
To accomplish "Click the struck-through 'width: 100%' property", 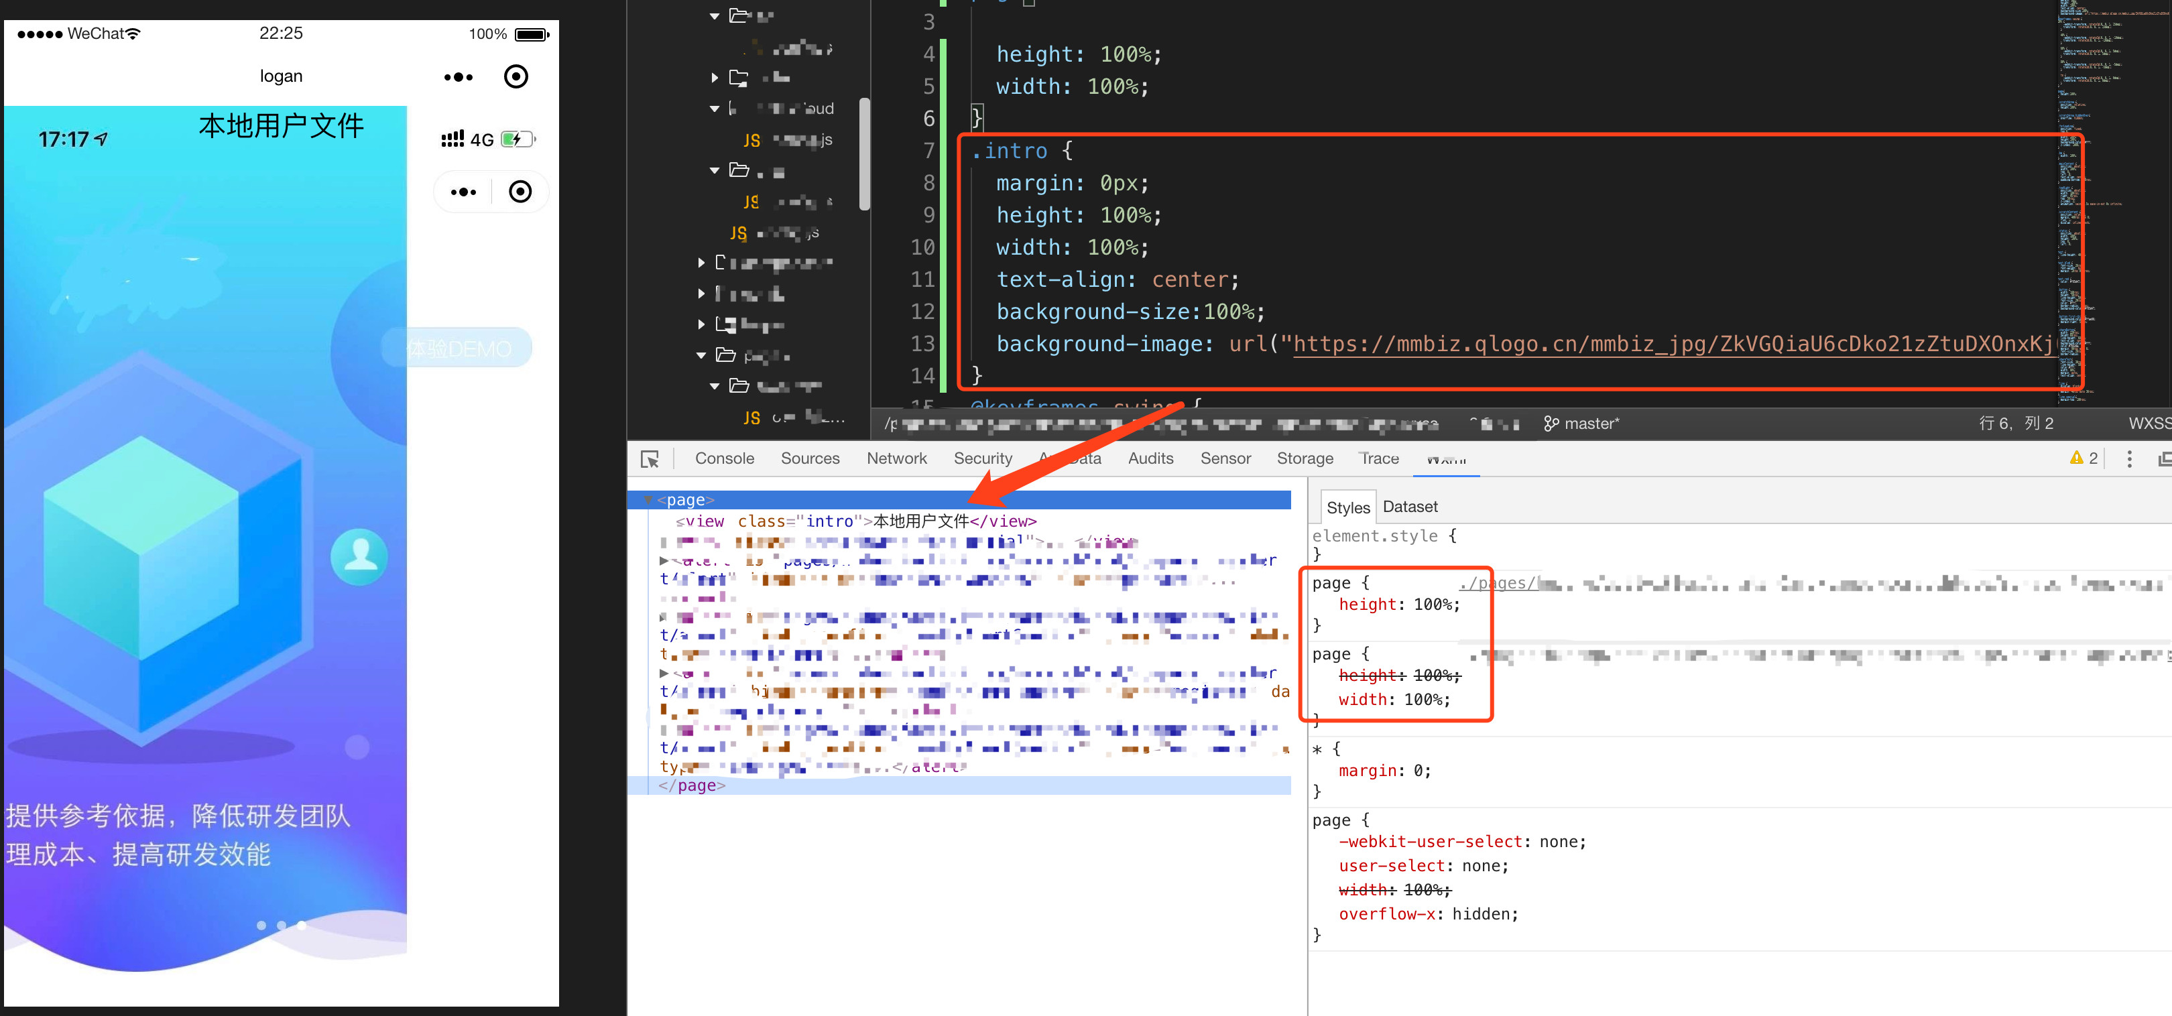I will point(1394,889).
